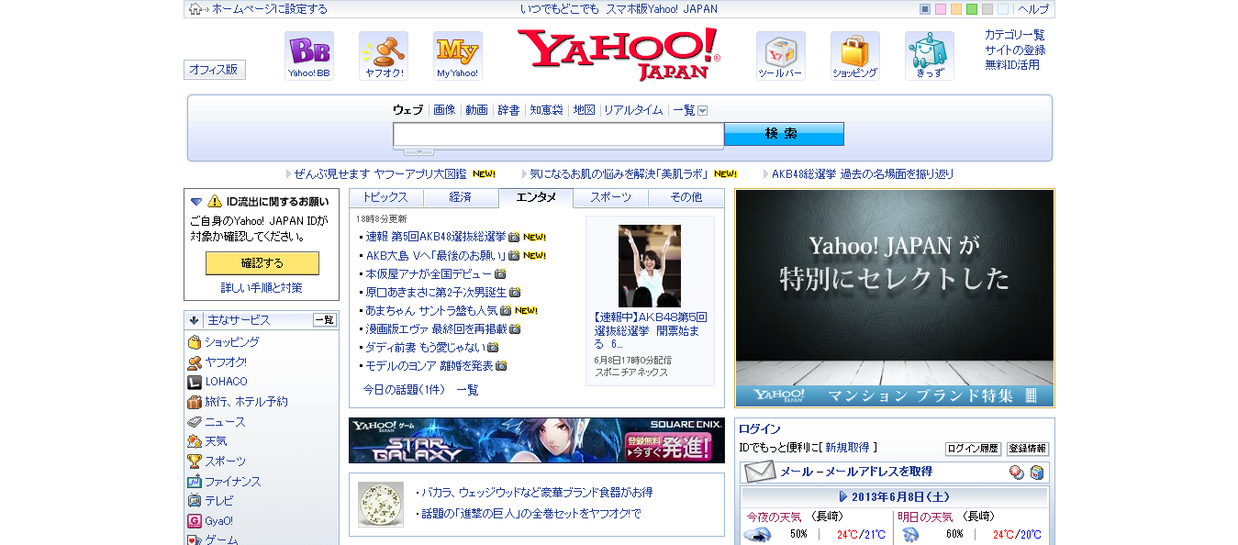Select the gray theme color swatch

click(x=987, y=9)
